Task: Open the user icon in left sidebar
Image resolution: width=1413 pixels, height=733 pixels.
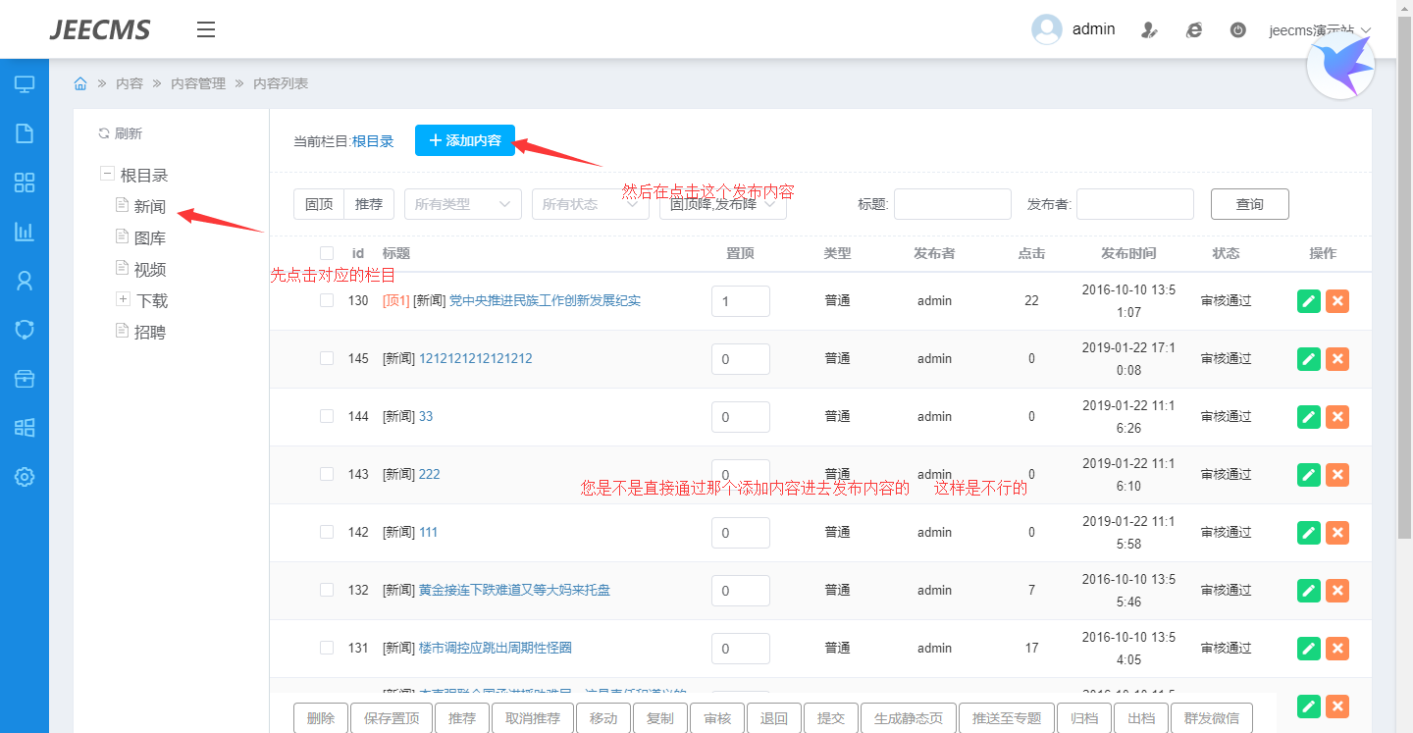Action: point(25,281)
